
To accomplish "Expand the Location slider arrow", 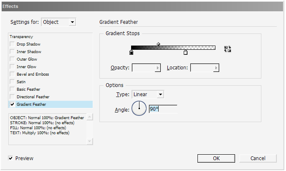I will click(216, 68).
